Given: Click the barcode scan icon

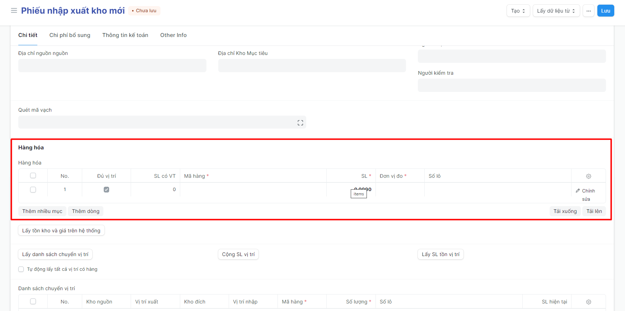Looking at the screenshot, I should (x=300, y=123).
